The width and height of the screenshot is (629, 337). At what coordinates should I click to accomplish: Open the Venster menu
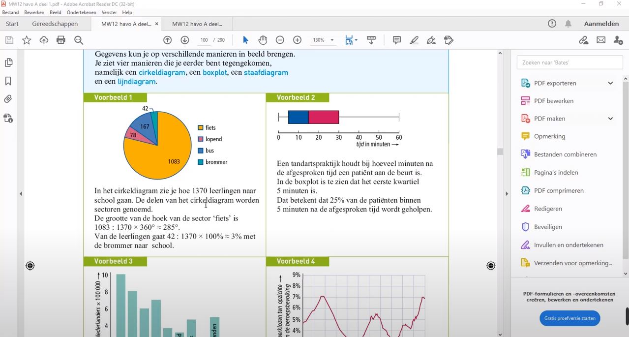109,12
